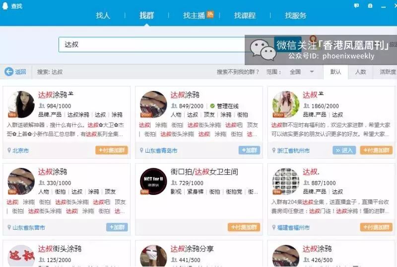Click the 山东省东营市 location link
Image resolution: width=397 pixels, height=267 pixels.
(x=29, y=228)
